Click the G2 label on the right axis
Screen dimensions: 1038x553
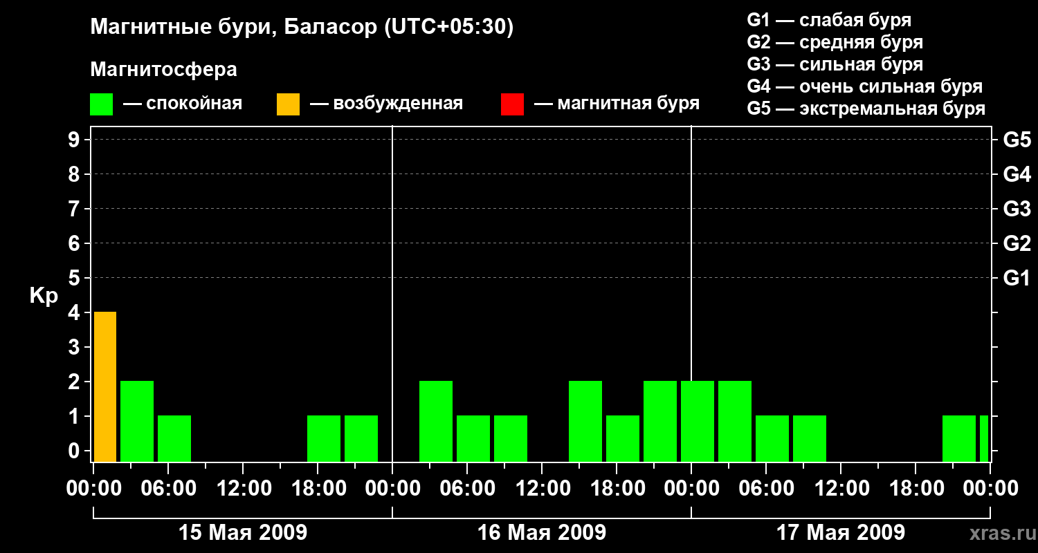click(1017, 244)
